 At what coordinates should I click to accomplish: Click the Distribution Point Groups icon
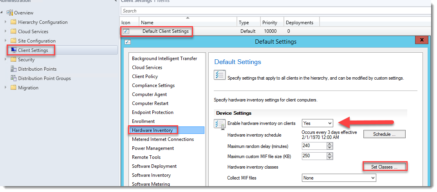[x=14, y=78]
